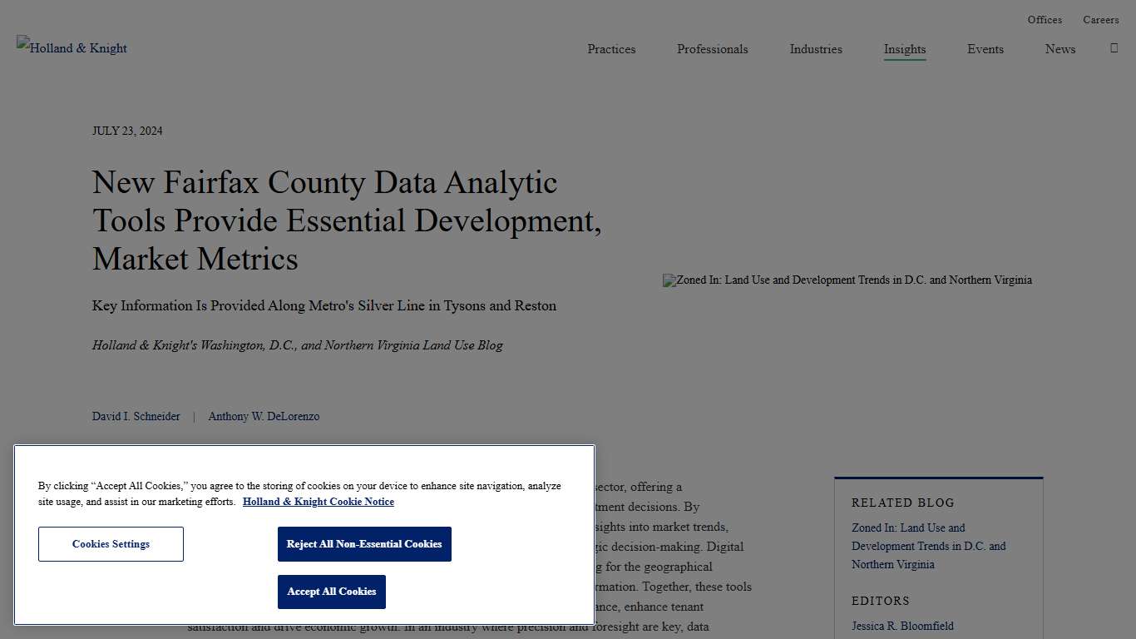Open the Holland & Knight Cookie Notice link
Image resolution: width=1136 pixels, height=639 pixels.
pos(319,502)
